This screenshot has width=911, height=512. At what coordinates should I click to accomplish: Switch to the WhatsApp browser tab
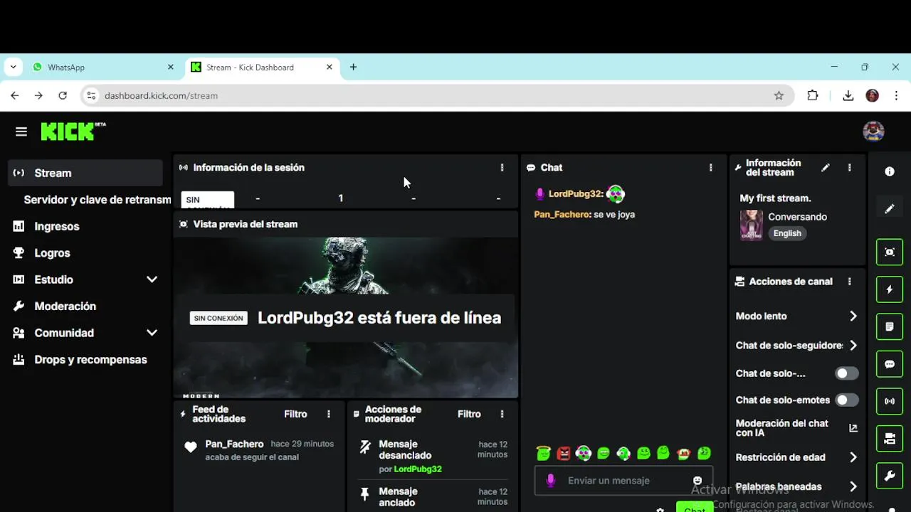103,67
